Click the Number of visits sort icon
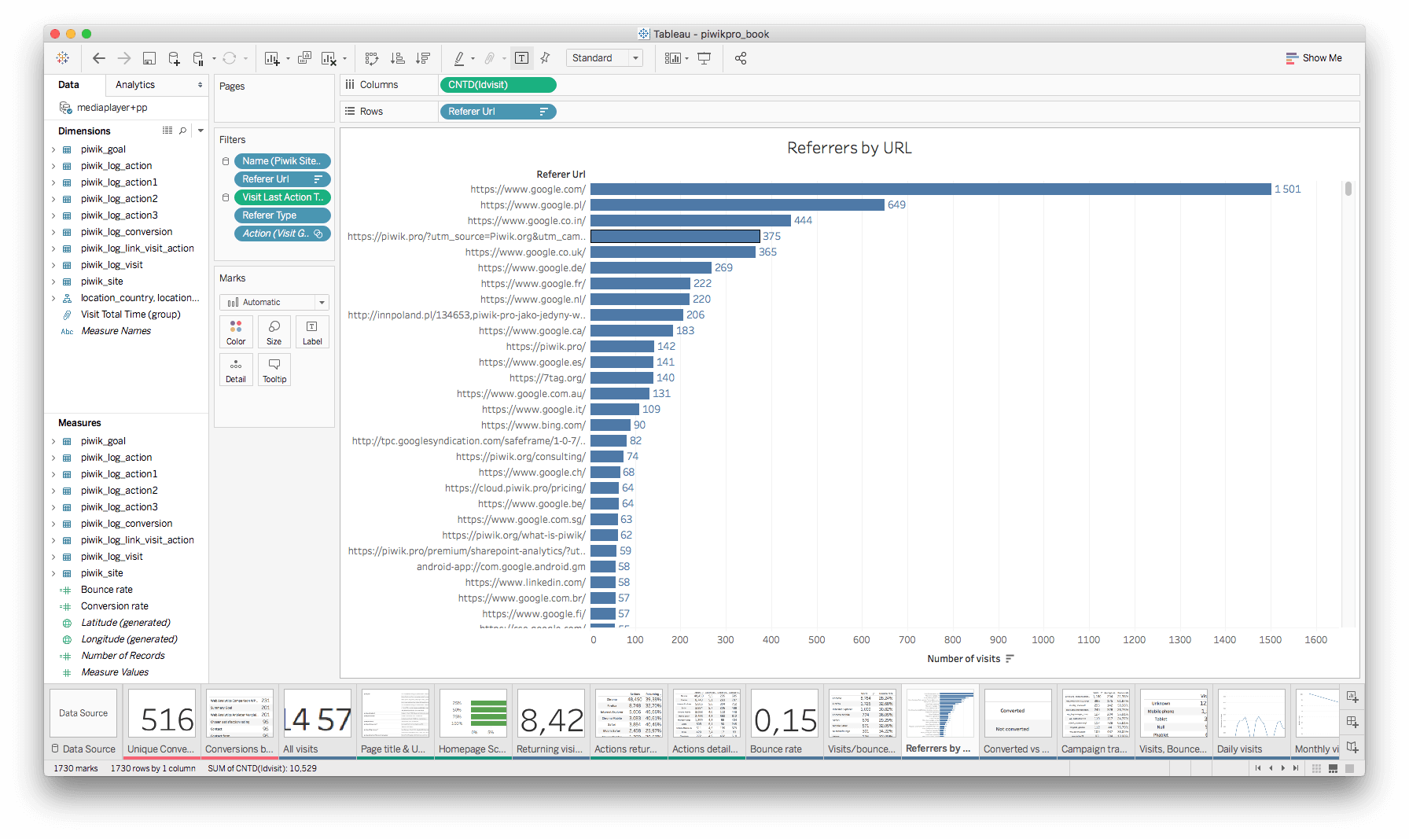This screenshot has height=839, width=1409. coord(1010,659)
